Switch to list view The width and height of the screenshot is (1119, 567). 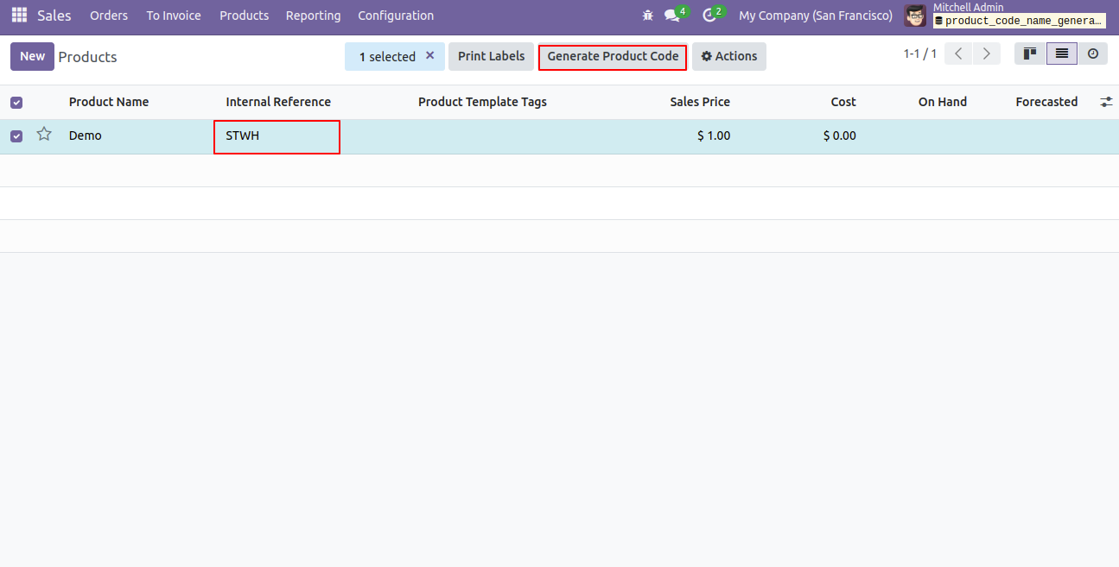pos(1062,54)
